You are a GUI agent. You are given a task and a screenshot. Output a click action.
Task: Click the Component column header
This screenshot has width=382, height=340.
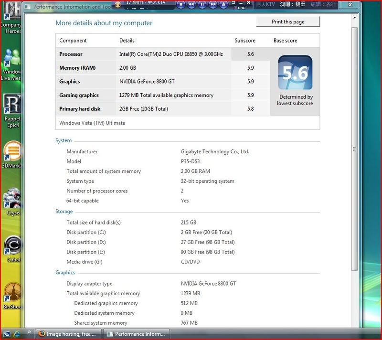73,41
